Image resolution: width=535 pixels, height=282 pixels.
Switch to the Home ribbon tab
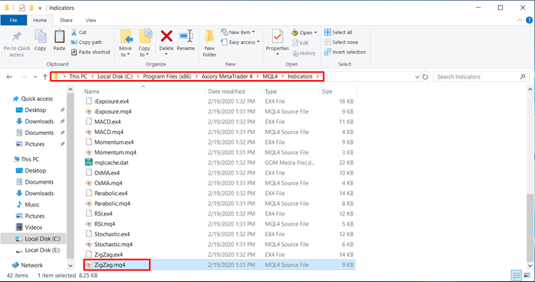tap(40, 20)
